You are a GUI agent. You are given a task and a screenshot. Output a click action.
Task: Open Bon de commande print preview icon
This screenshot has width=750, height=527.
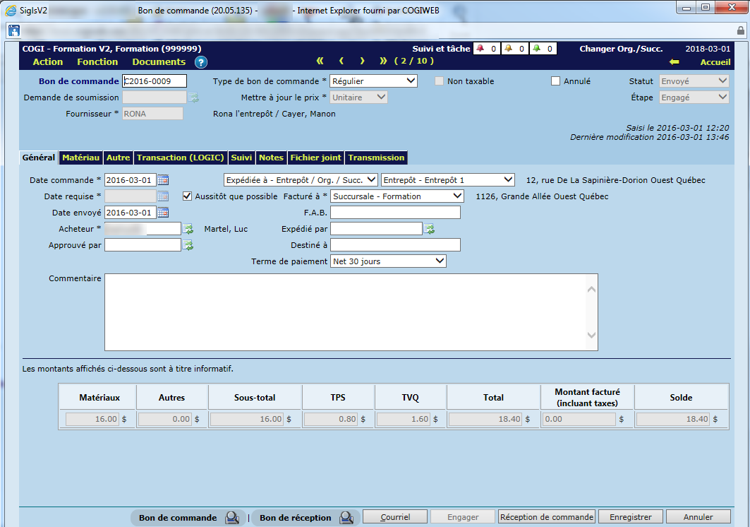click(x=232, y=518)
